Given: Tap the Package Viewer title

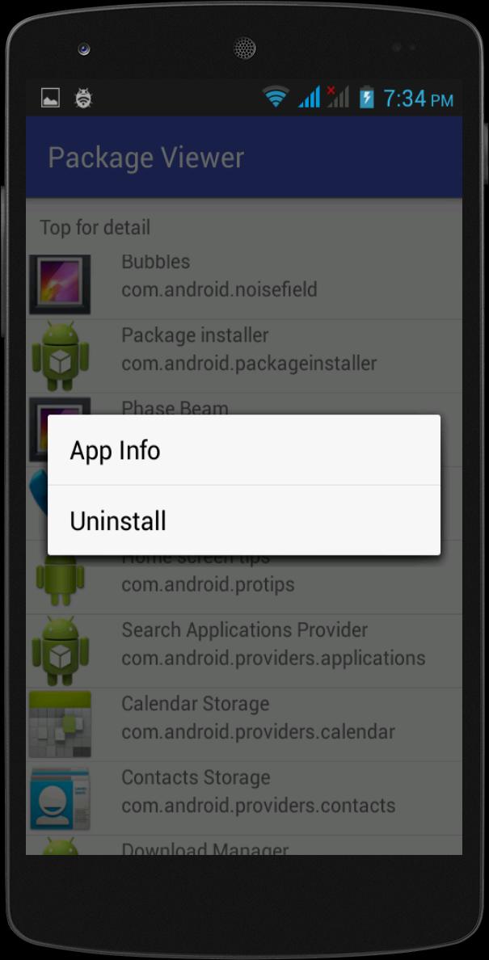Looking at the screenshot, I should pyautogui.click(x=146, y=158).
